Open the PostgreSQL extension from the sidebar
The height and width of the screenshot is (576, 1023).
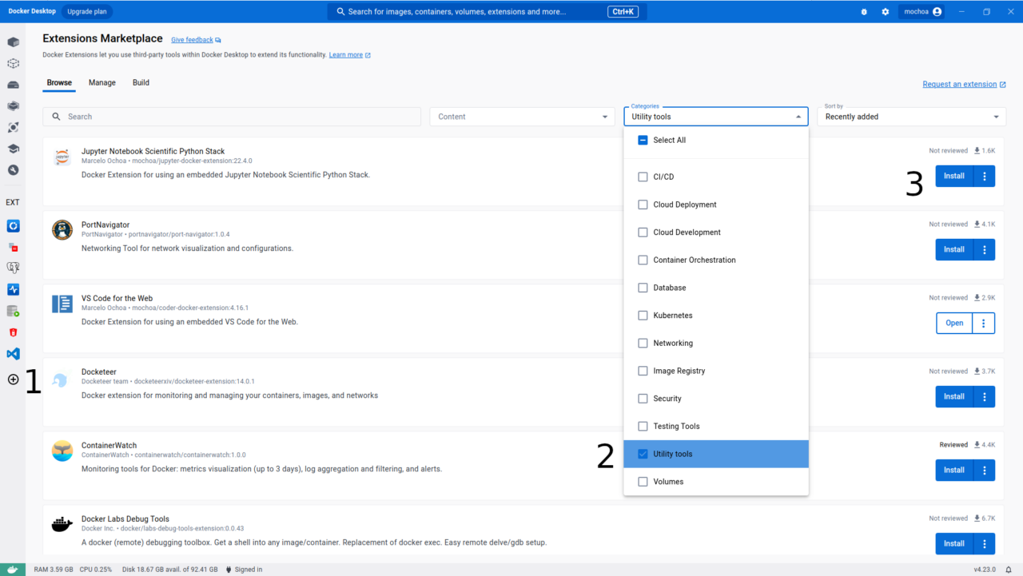pyautogui.click(x=13, y=268)
